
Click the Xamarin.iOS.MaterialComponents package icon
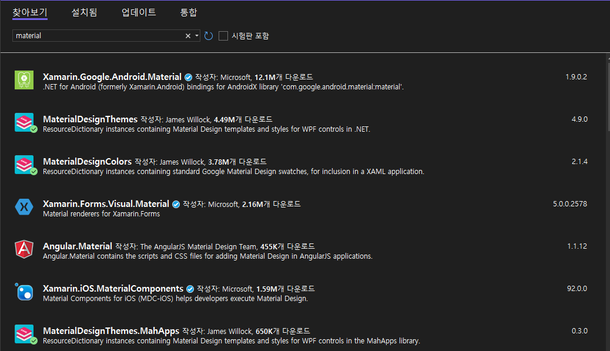click(24, 292)
